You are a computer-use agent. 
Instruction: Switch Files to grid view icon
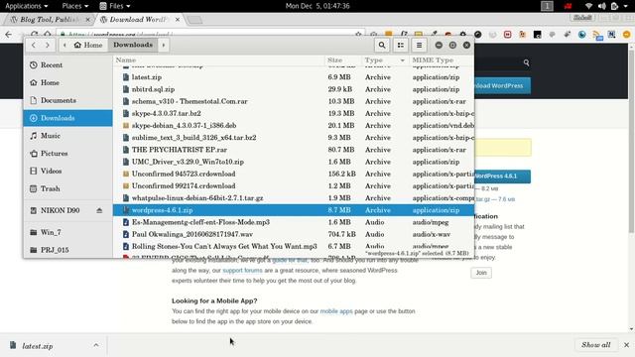pyautogui.click(x=401, y=45)
